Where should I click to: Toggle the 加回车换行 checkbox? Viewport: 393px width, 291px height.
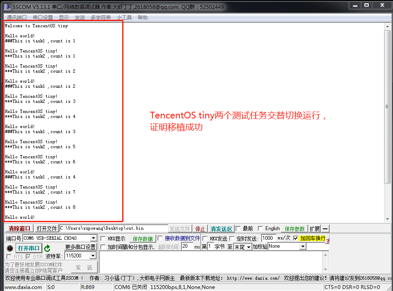[x=296, y=238]
